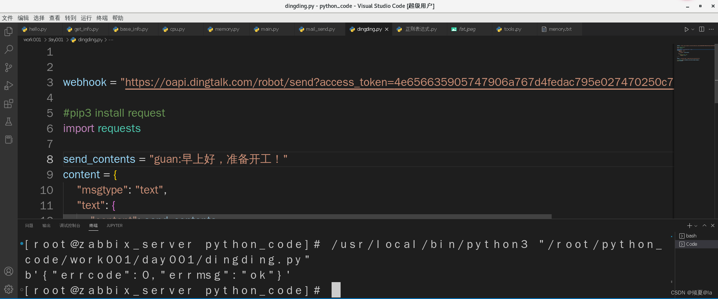
Task: Switch to the mail_send.py tab
Action: tap(320, 29)
